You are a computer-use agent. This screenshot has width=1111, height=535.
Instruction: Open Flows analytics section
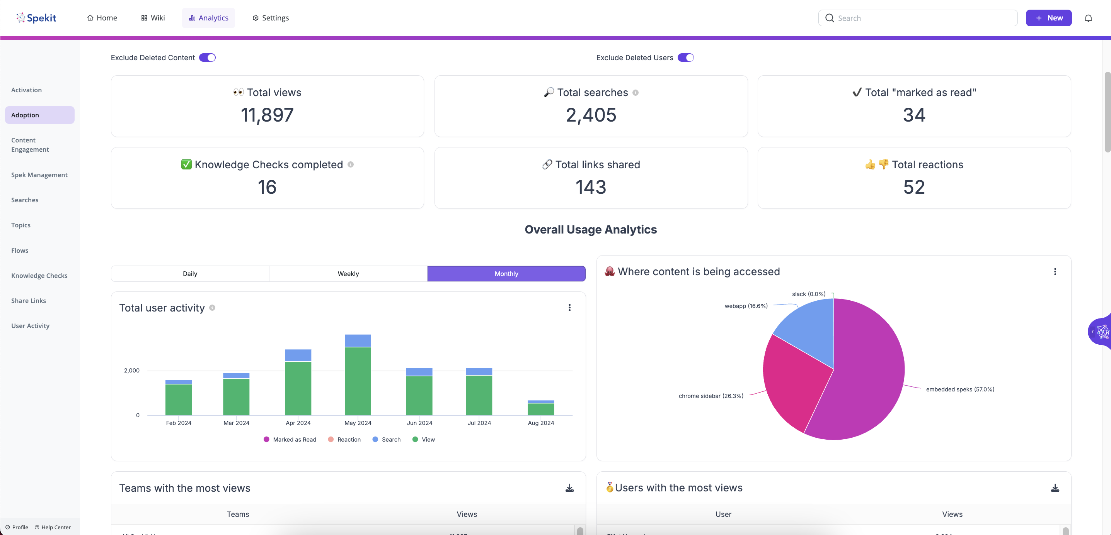(40, 250)
